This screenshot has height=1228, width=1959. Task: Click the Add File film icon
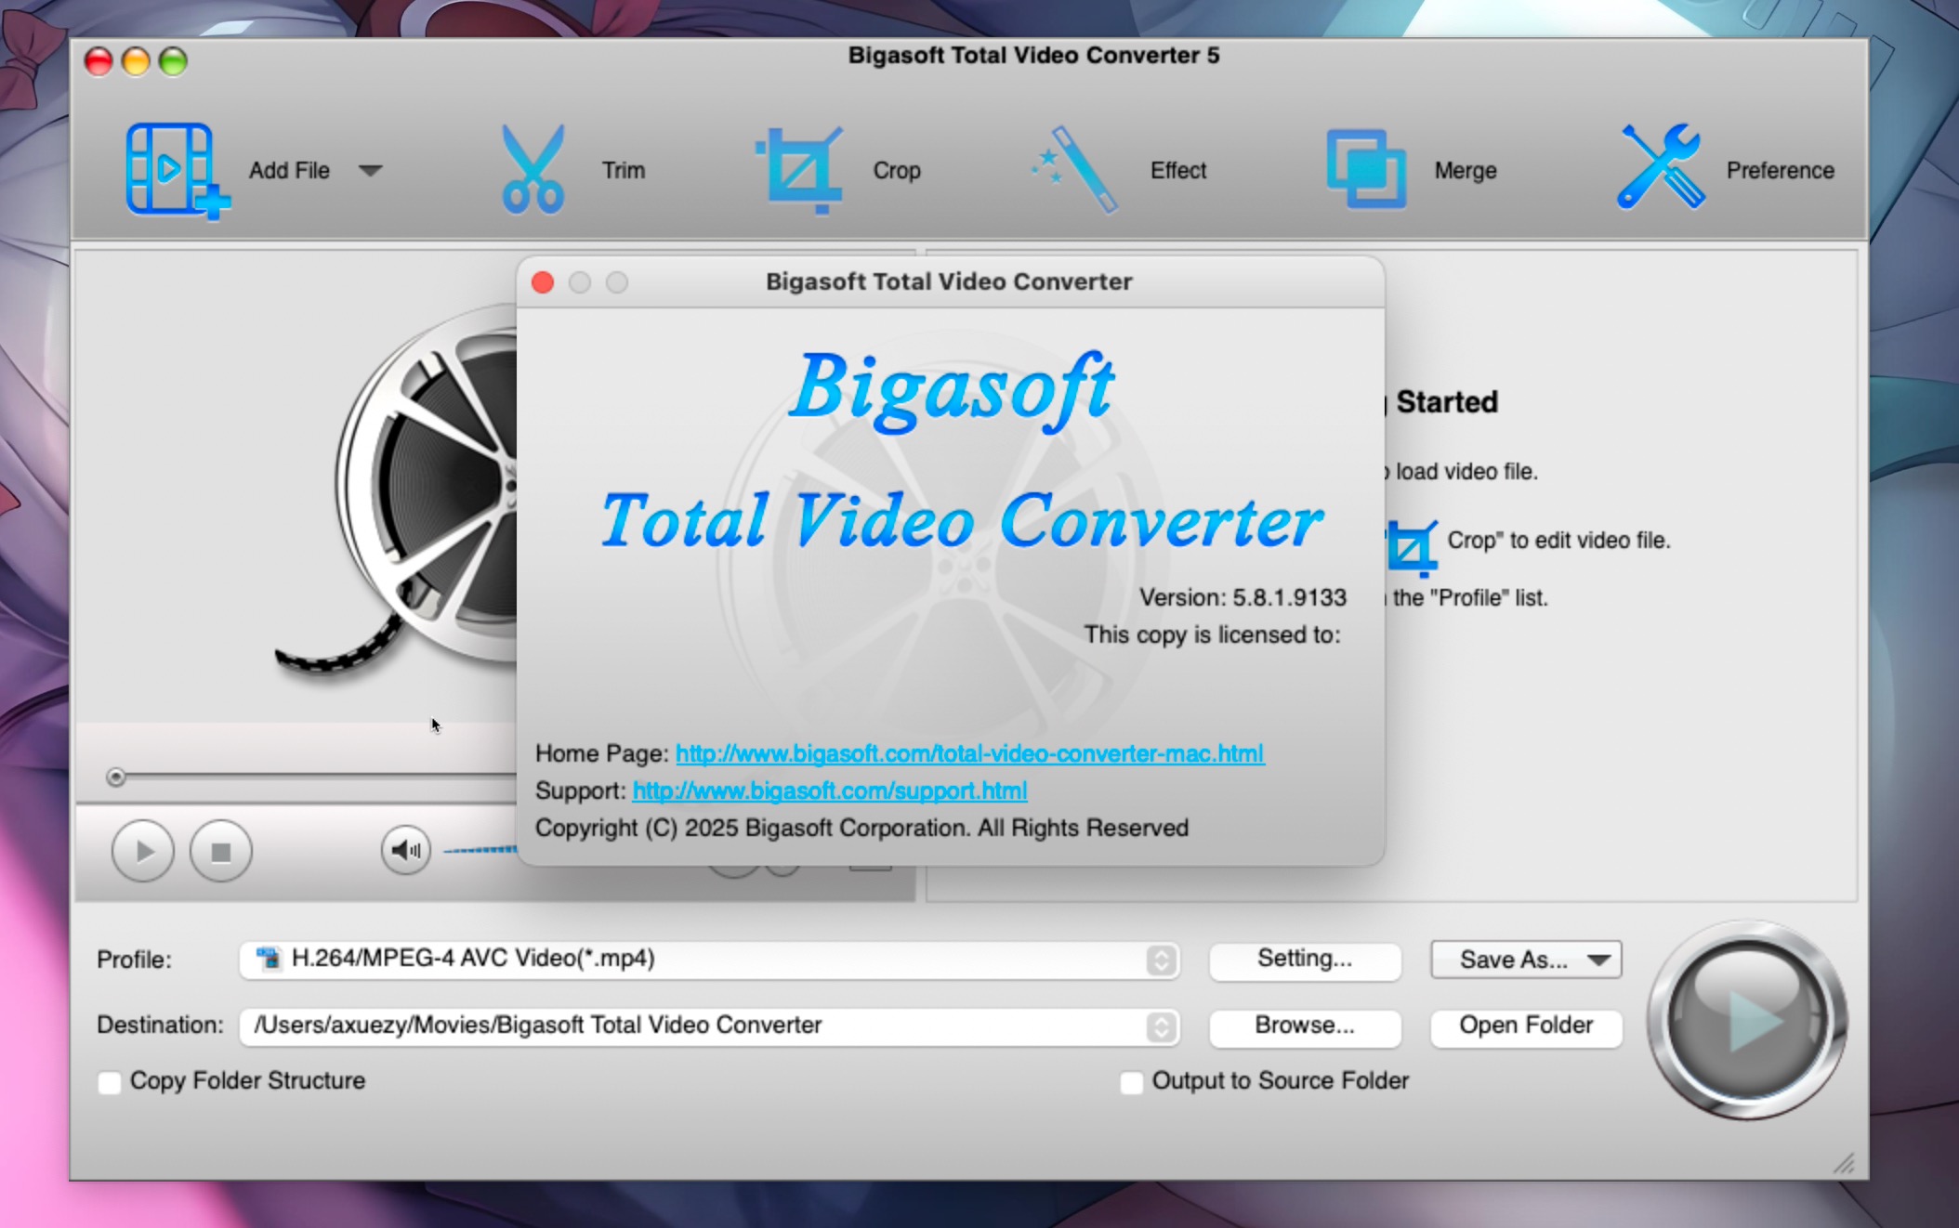tap(177, 171)
